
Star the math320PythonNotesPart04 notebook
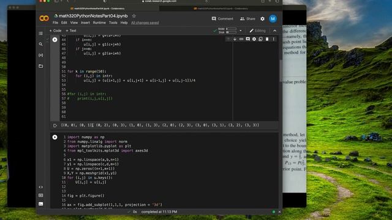pyautogui.click(x=134, y=16)
